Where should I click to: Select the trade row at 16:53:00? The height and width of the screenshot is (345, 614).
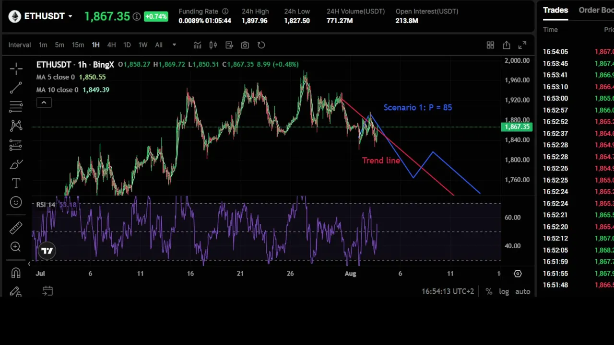coord(579,99)
